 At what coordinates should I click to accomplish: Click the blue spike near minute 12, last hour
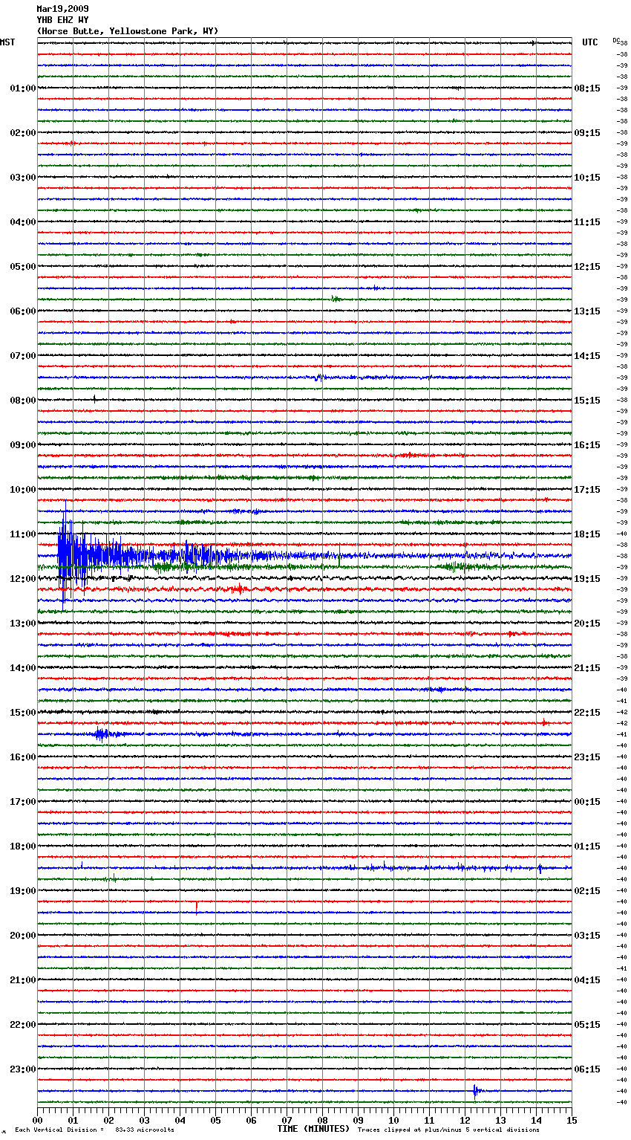475,1091
